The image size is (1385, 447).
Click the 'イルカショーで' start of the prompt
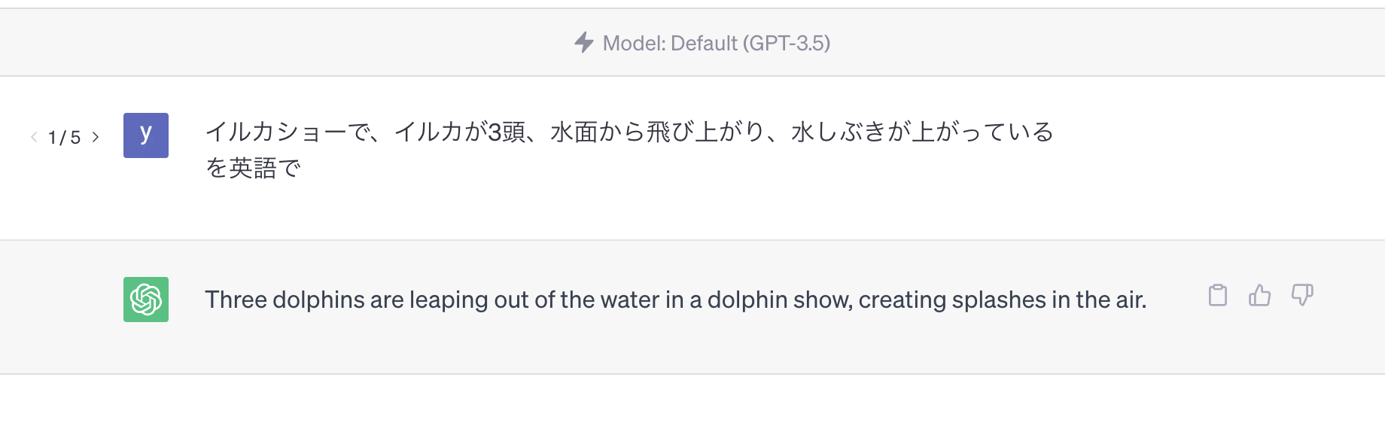pyautogui.click(x=288, y=132)
